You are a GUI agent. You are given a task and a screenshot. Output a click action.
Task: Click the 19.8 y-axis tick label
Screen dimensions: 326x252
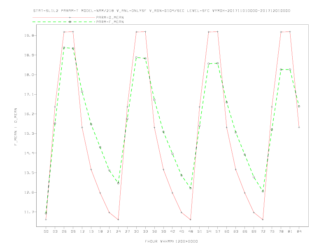pyautogui.click(x=29, y=35)
